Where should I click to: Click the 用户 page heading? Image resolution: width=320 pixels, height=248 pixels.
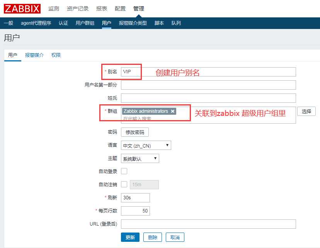click(x=12, y=38)
